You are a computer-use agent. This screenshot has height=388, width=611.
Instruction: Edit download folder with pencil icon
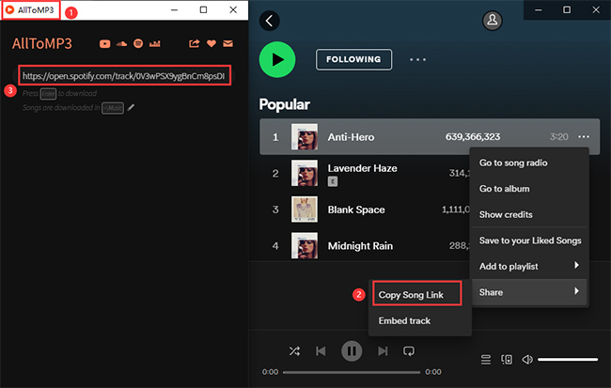(131, 107)
